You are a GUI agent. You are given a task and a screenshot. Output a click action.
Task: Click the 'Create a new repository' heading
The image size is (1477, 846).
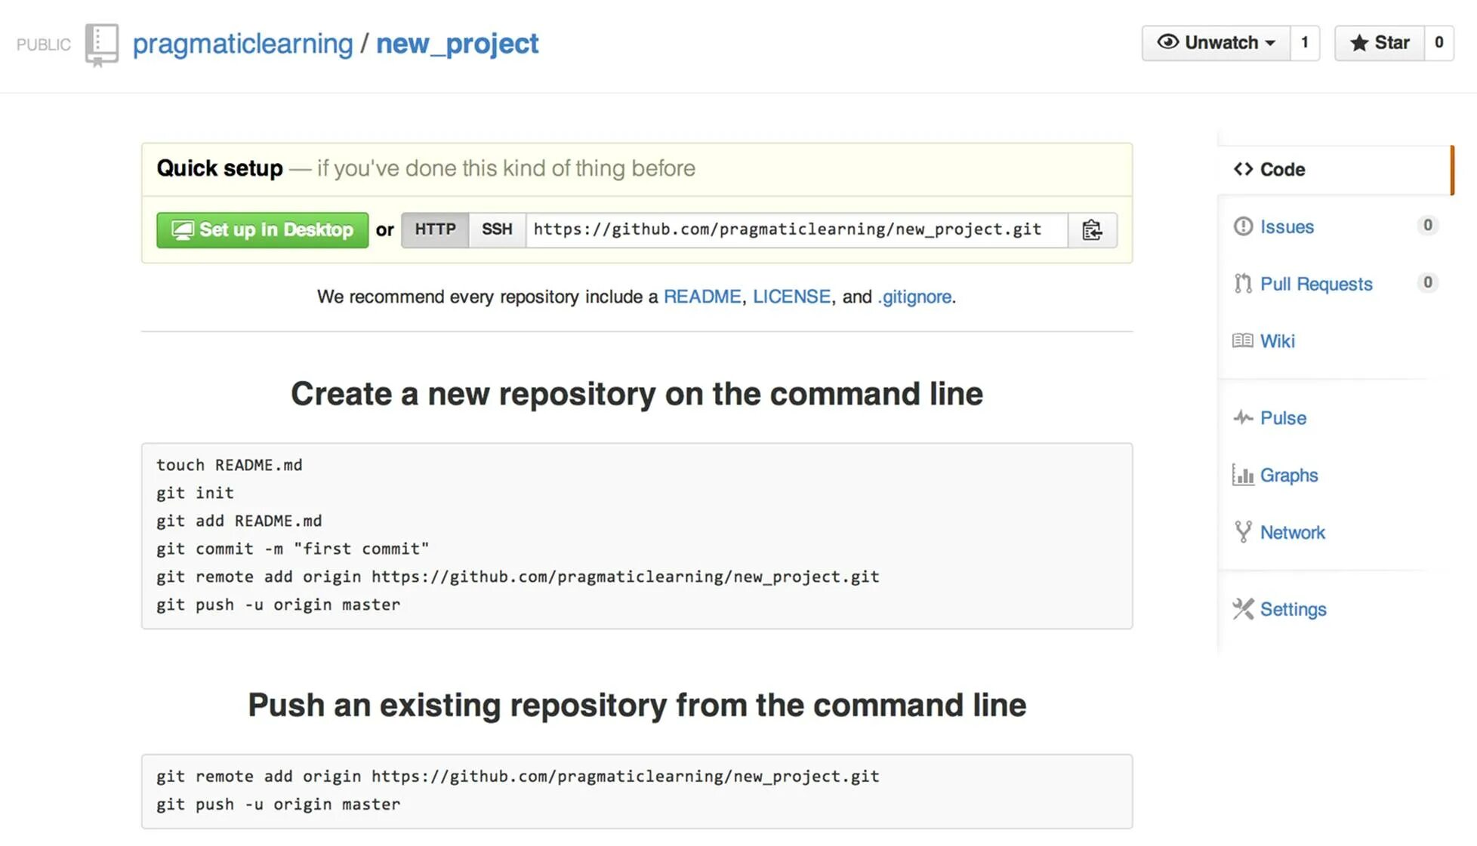click(x=637, y=394)
